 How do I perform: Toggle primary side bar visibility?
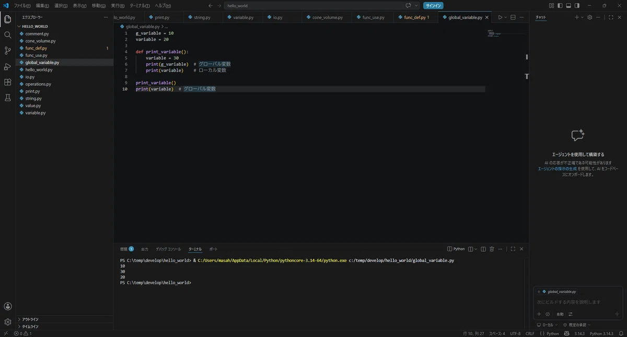(x=560, y=6)
